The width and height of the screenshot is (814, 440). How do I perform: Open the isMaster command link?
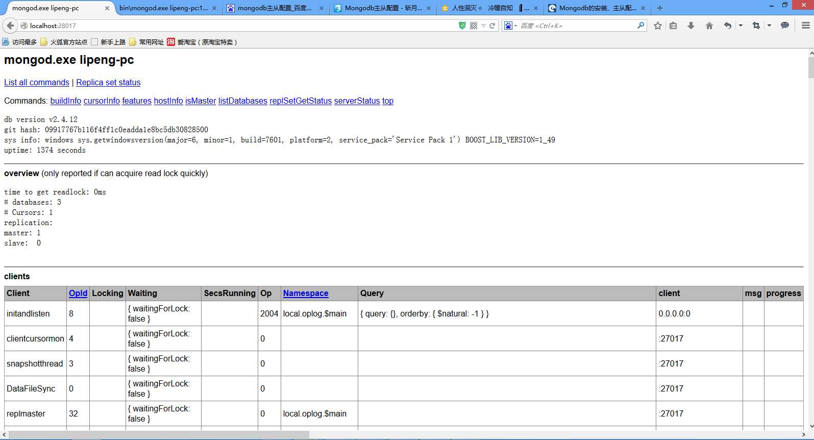201,101
